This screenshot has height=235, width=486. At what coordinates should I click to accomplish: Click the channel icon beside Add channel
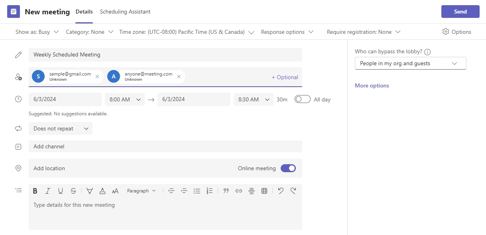(18, 146)
